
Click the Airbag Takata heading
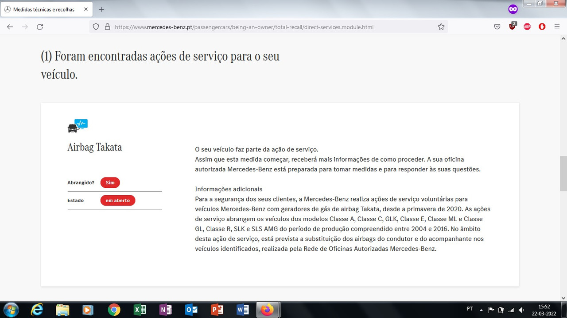(94, 148)
